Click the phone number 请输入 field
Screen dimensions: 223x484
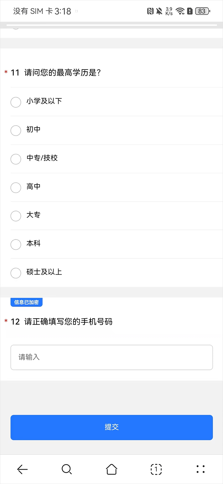[111, 357]
